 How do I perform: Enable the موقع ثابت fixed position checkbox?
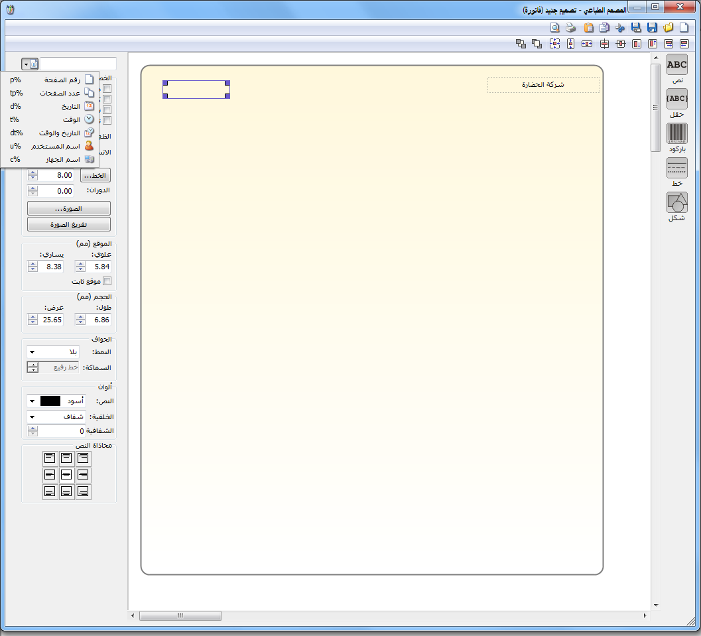click(x=107, y=281)
